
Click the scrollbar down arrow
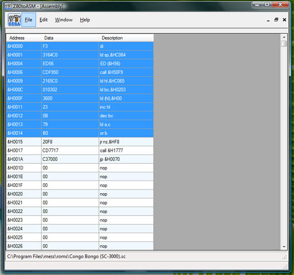284,247
